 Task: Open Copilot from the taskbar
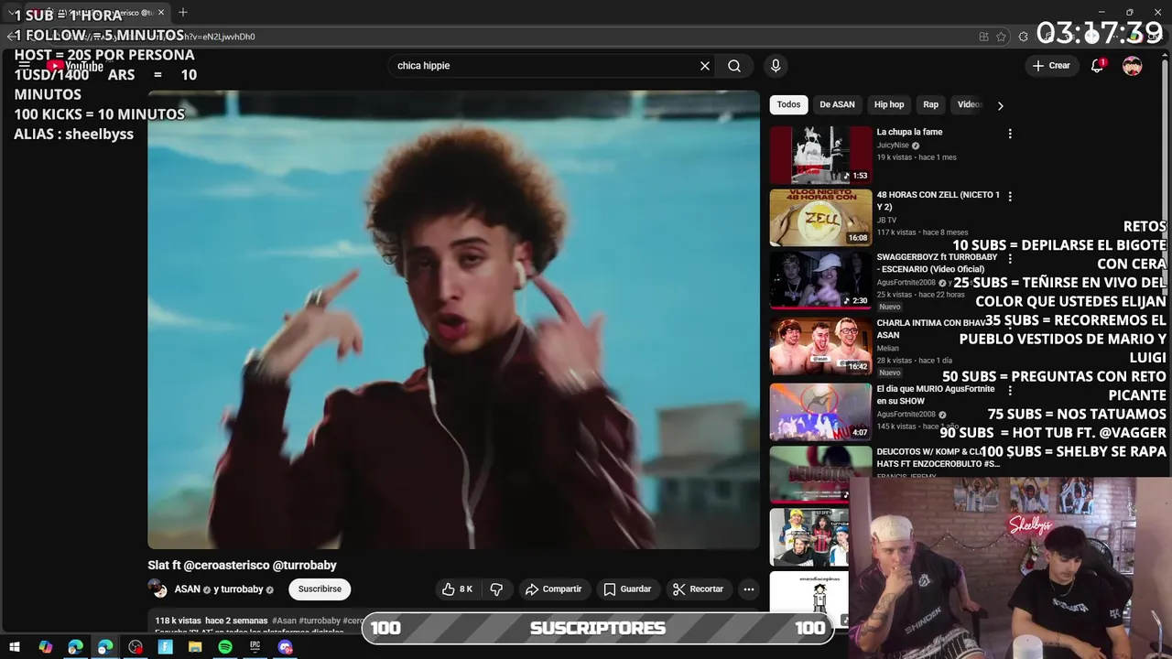(x=45, y=647)
